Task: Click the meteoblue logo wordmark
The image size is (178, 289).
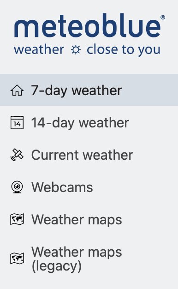Action: 88,25
